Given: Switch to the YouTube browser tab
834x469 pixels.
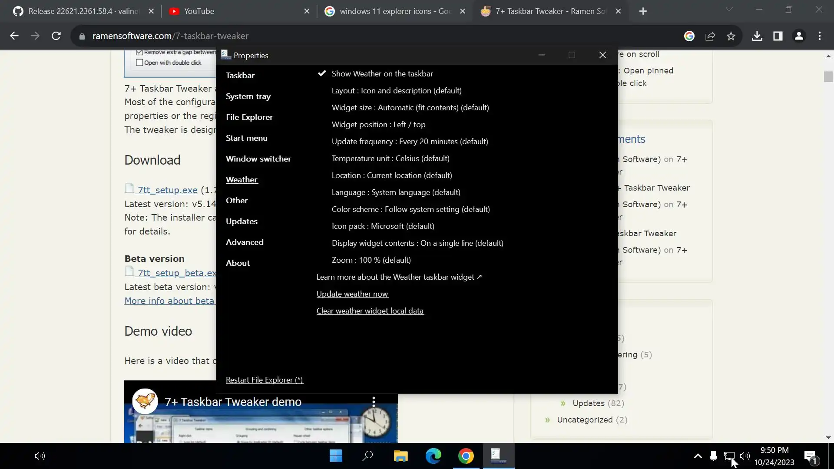Looking at the screenshot, I should click(199, 11).
